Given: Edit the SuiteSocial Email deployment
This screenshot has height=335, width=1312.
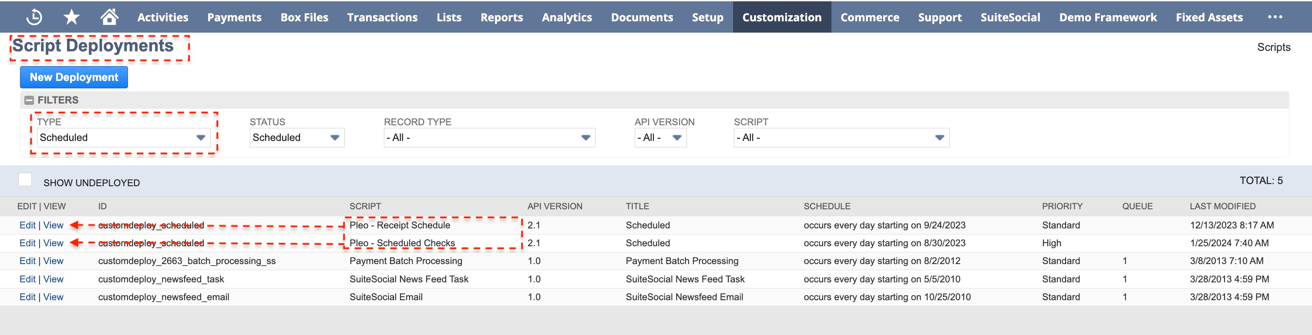Looking at the screenshot, I should coord(27,297).
